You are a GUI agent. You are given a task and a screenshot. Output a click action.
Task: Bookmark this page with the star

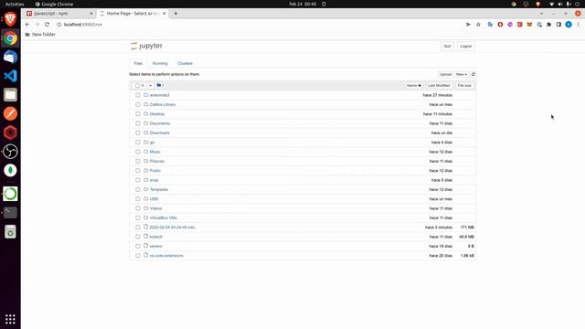(x=478, y=25)
